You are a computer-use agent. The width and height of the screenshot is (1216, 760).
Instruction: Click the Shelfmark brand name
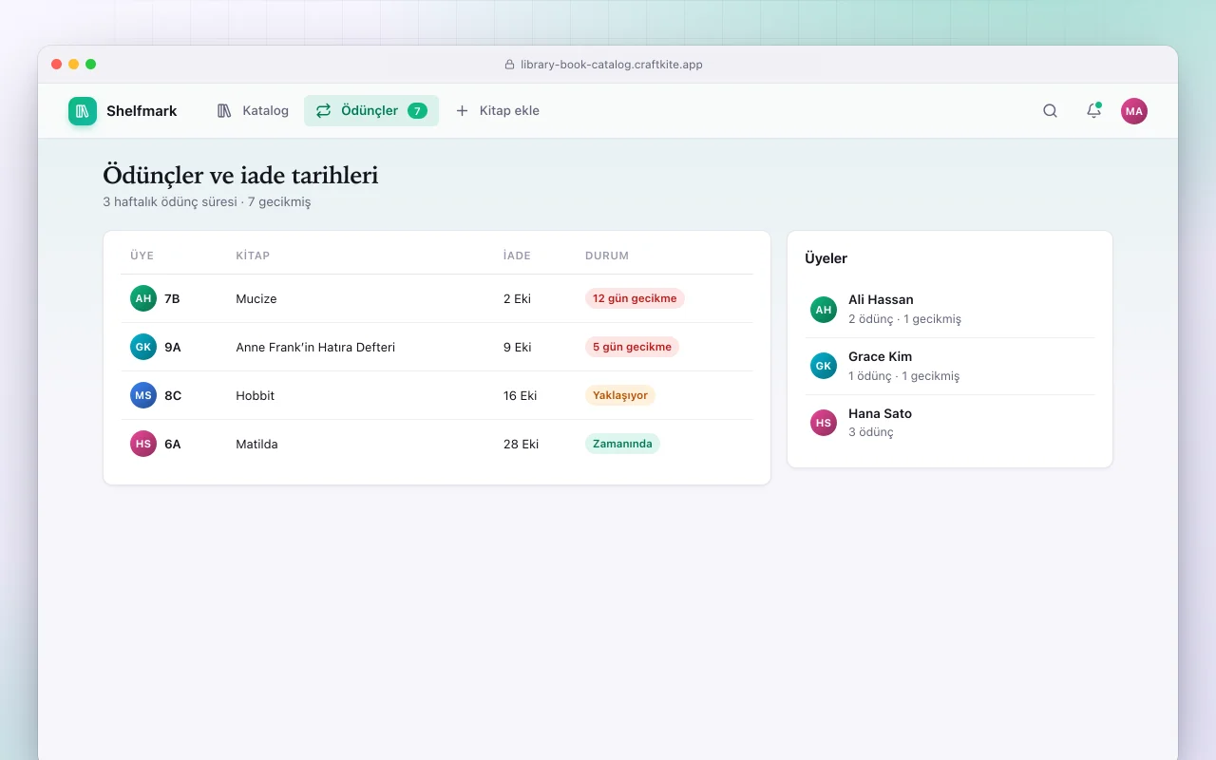[x=142, y=111]
